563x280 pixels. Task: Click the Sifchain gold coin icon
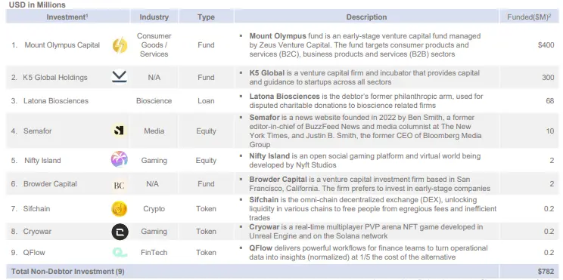pos(120,209)
